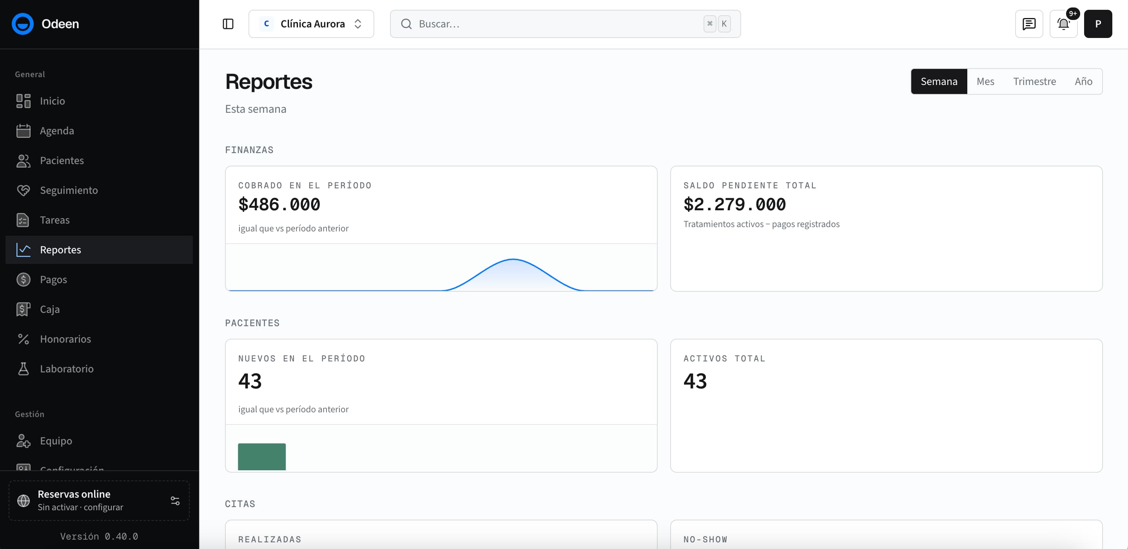Screen dimensions: 1128x549
Task: Click the Reportes page heading
Action: (x=268, y=81)
